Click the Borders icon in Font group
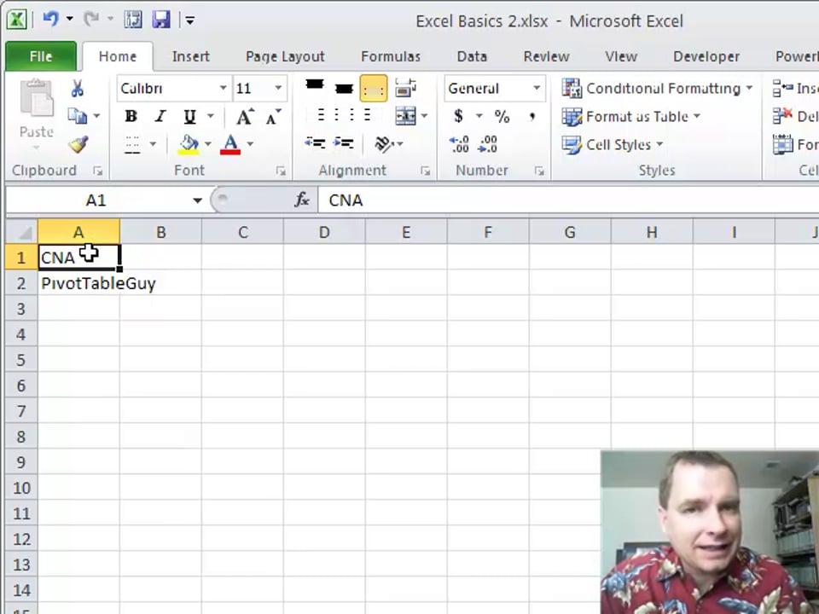The image size is (819, 614). pos(132,144)
